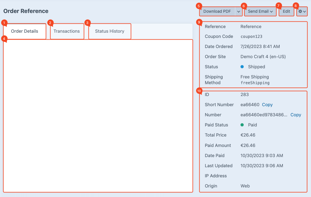Screen dimensions: 311x197
Task: Click the freeShipping method handle text
Action: pos(255,83)
